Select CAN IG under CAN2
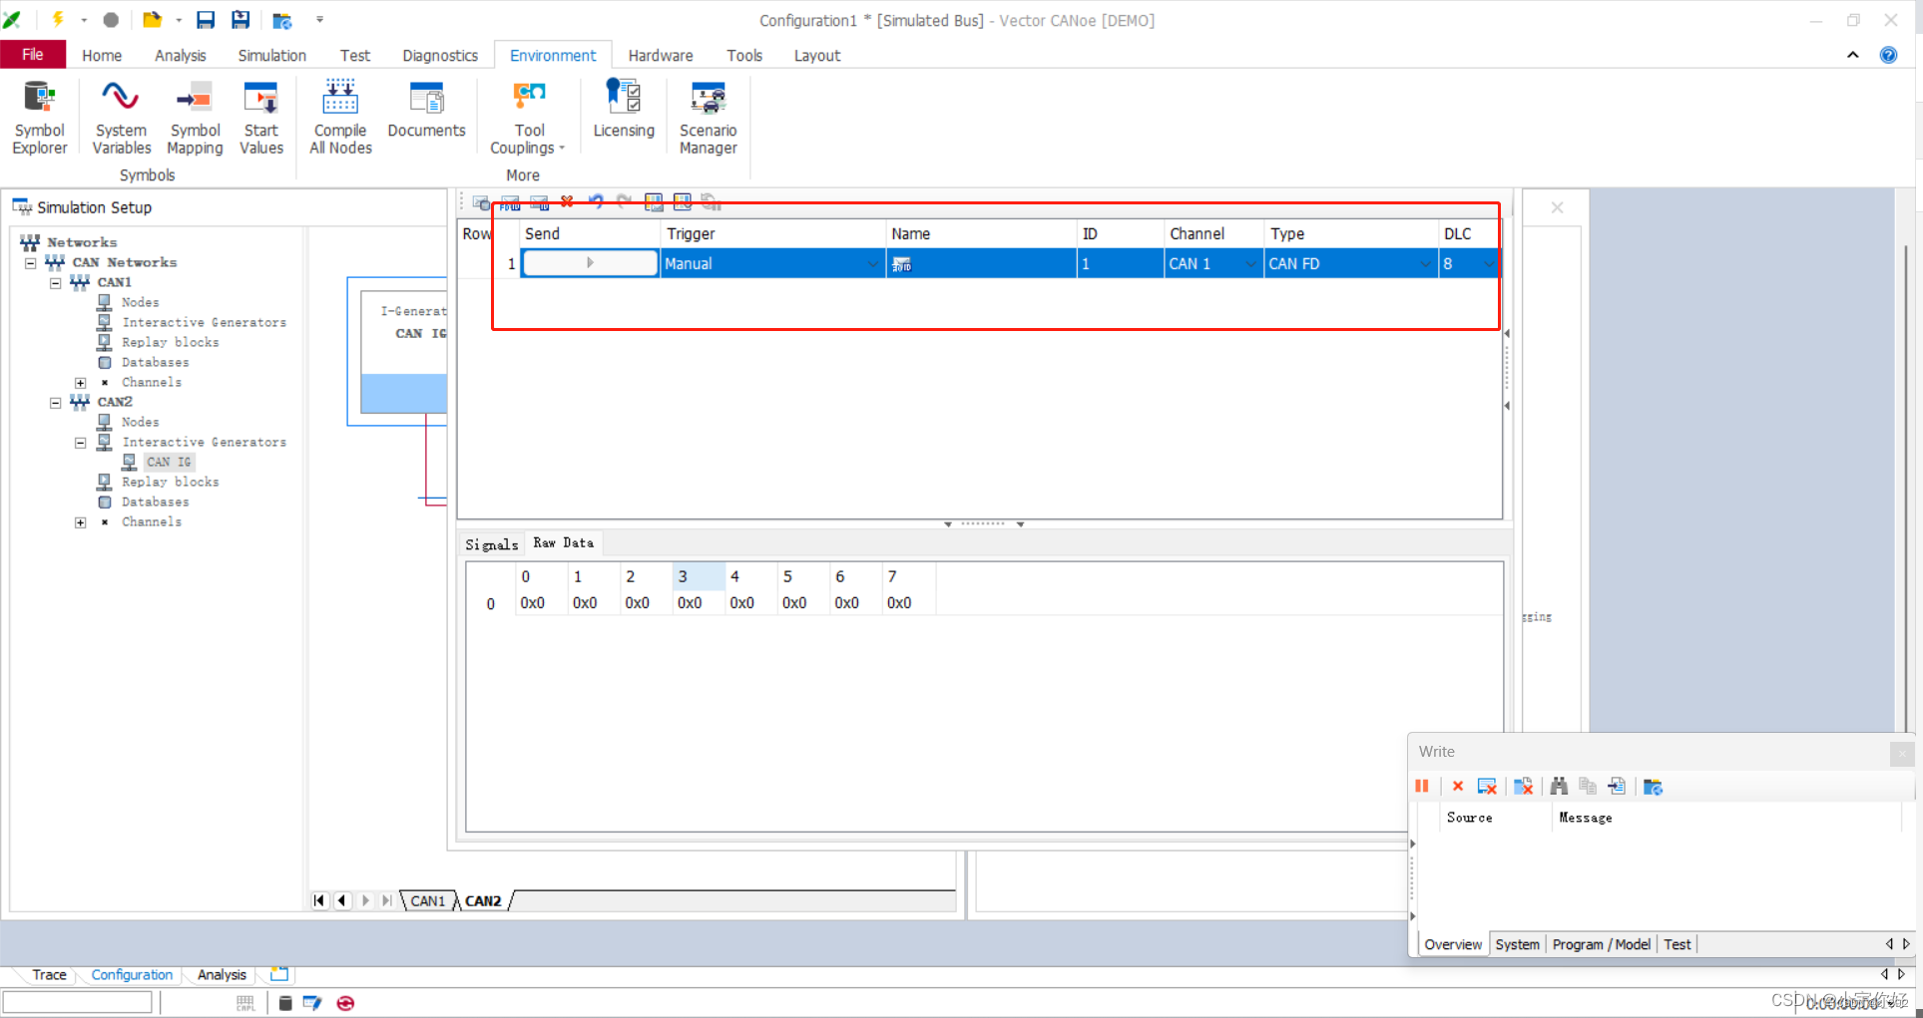 pyautogui.click(x=169, y=463)
